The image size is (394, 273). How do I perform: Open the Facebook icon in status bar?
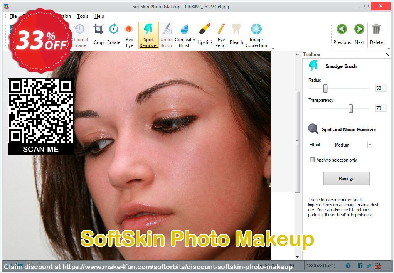(x=360, y=265)
